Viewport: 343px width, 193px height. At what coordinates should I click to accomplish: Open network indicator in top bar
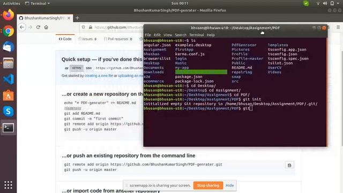click(318, 3)
